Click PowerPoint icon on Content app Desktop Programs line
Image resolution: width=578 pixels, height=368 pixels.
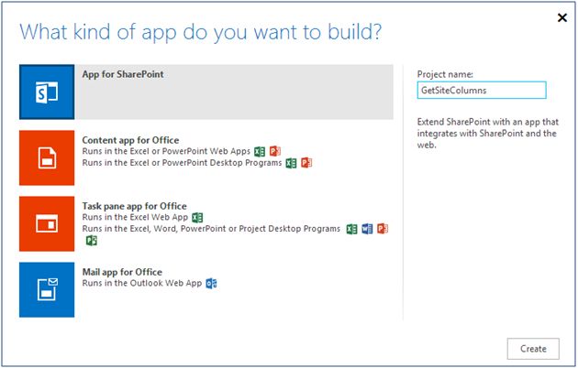click(x=306, y=163)
